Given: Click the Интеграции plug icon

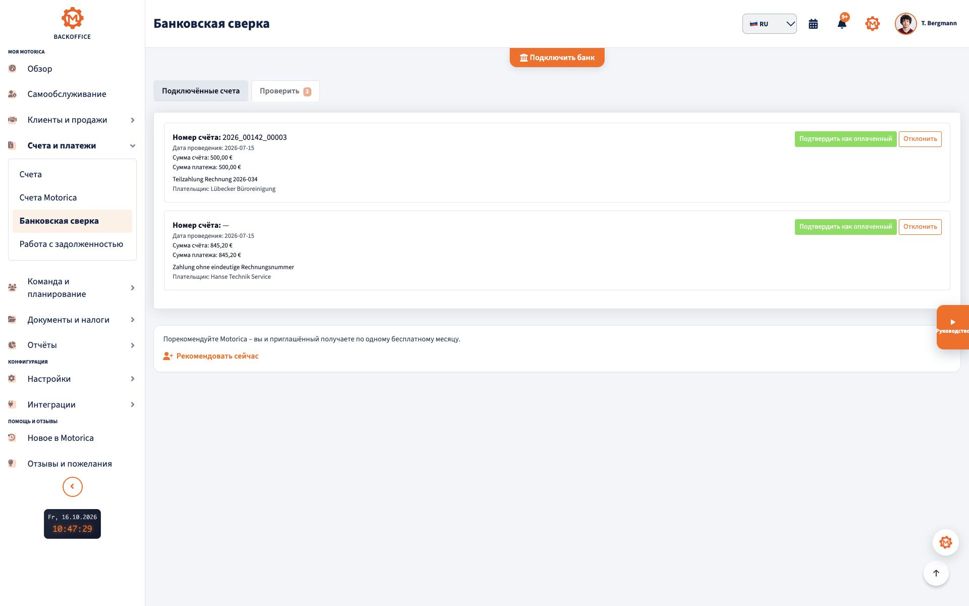Looking at the screenshot, I should [x=12, y=404].
